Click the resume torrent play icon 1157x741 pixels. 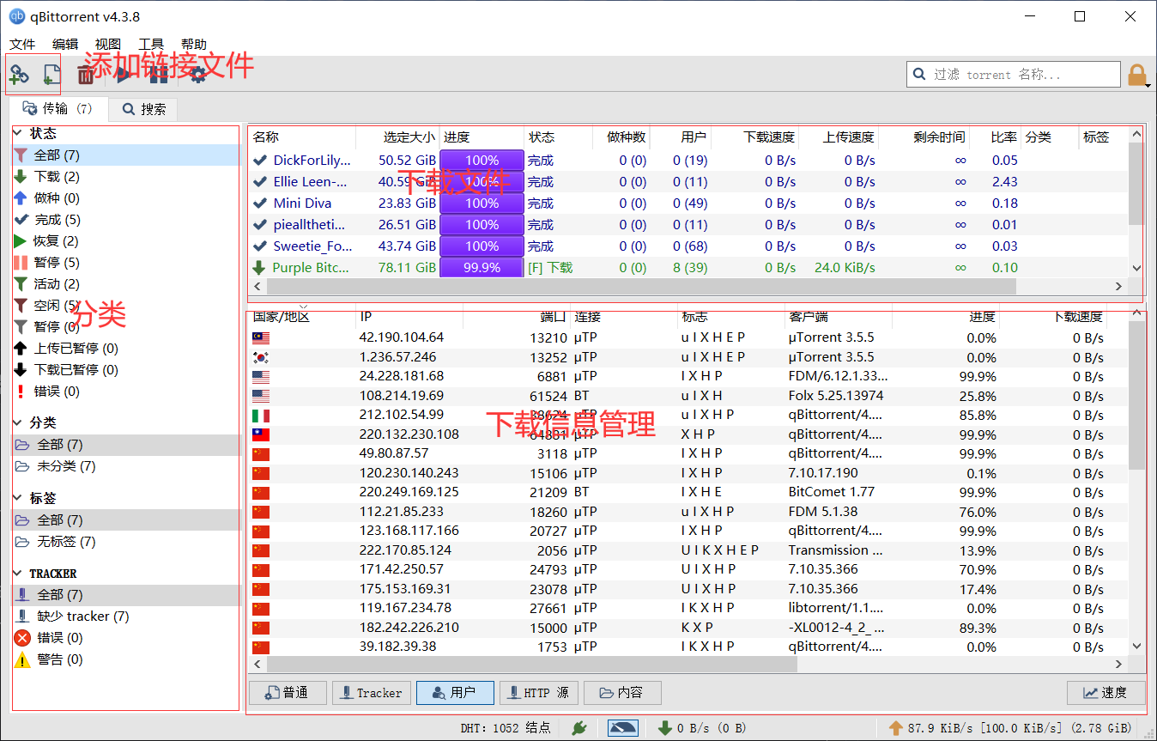pos(124,75)
